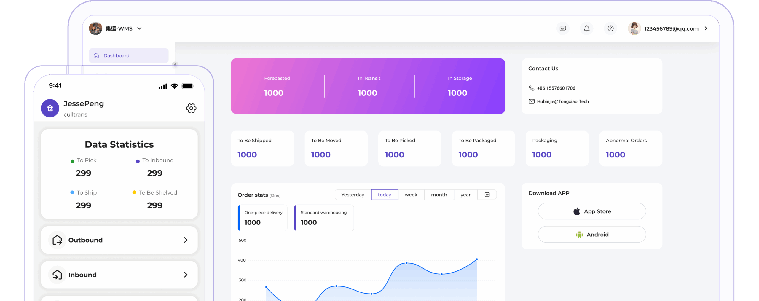Click the mobile battery status icon
Screen dimensions: 759x301
click(x=188, y=86)
